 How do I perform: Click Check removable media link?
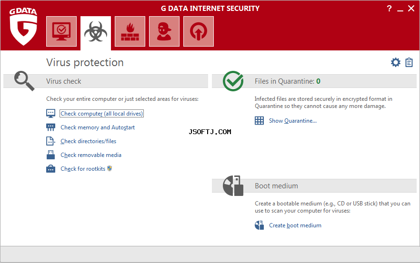[91, 155]
